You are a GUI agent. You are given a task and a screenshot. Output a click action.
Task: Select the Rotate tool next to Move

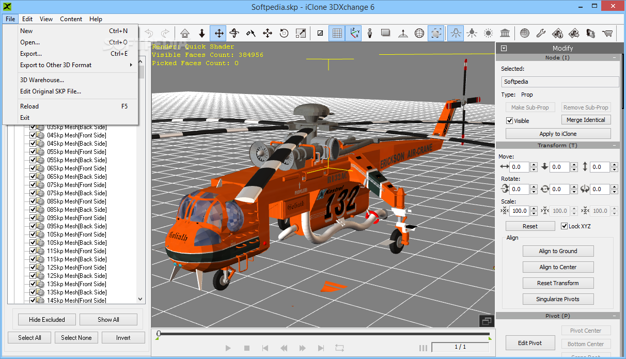[x=234, y=33]
